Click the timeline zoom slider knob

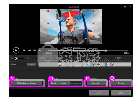[16, 58]
